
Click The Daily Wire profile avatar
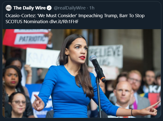8,8
